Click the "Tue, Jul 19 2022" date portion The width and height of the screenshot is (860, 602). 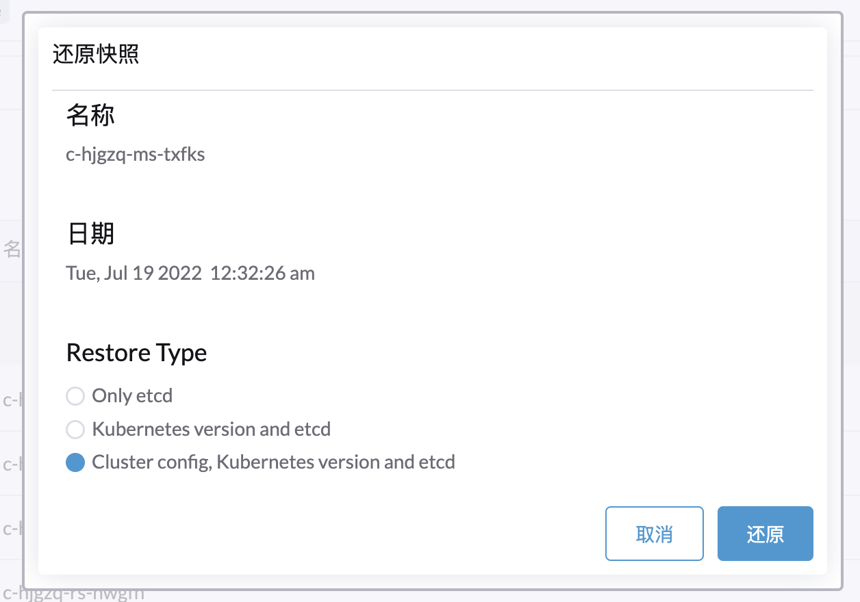[x=134, y=273]
